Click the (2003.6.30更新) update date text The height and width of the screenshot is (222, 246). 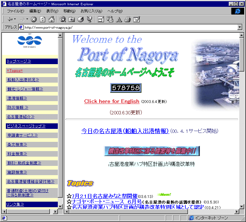(x=126, y=113)
